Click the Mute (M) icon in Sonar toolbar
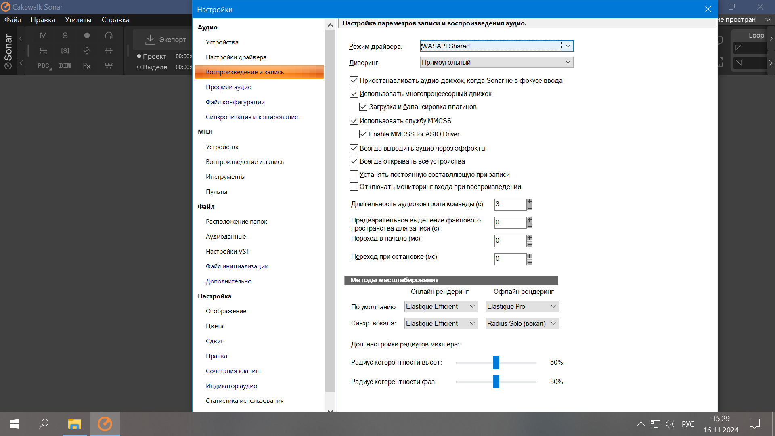 (43, 36)
